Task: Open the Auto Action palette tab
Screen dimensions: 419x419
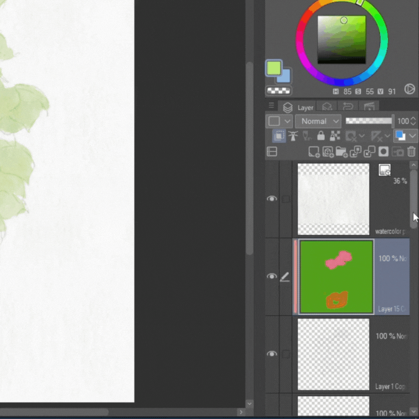Action: [x=369, y=107]
